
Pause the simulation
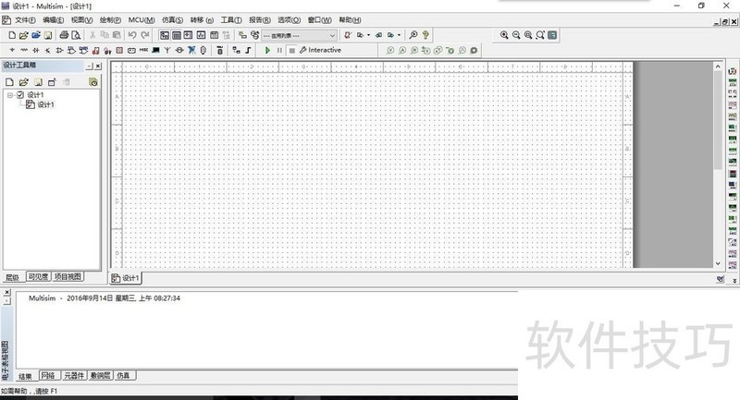(x=280, y=51)
